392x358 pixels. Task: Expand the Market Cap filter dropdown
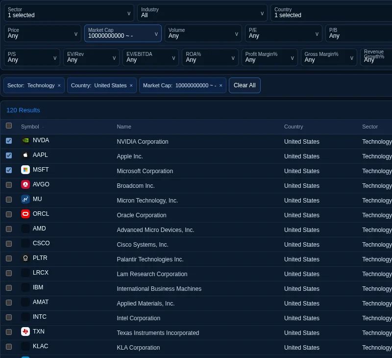click(x=123, y=33)
